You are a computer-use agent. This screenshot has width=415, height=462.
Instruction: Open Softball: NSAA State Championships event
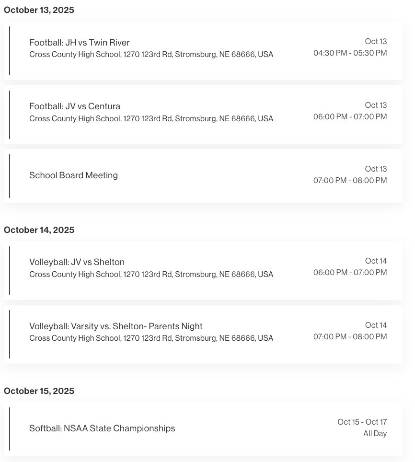102,428
